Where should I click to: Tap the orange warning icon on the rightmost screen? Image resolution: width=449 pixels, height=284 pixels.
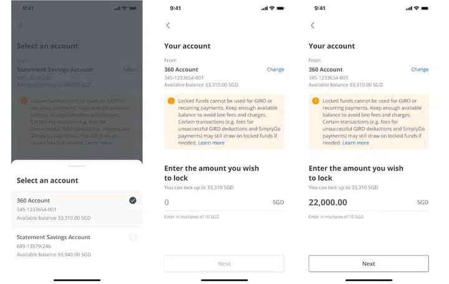tap(316, 101)
